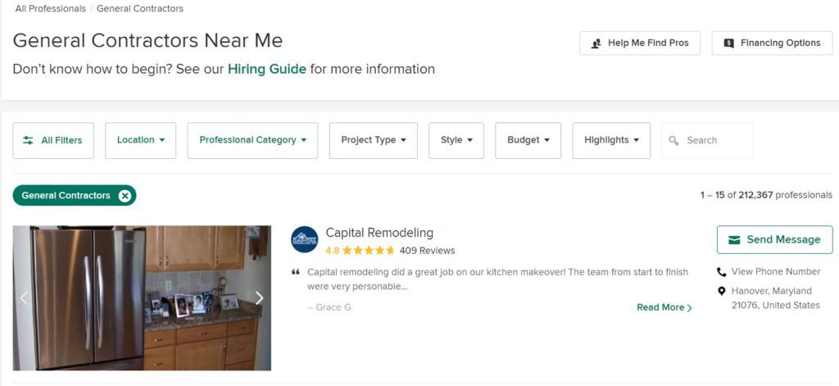The width and height of the screenshot is (839, 386).
Task: Open the All Professionals breadcrumb
Action: [50, 8]
